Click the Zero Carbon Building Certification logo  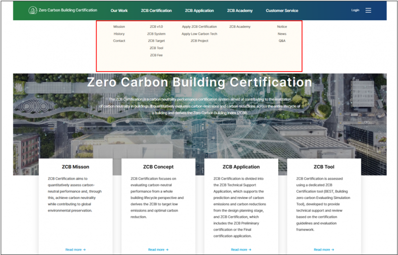32,10
